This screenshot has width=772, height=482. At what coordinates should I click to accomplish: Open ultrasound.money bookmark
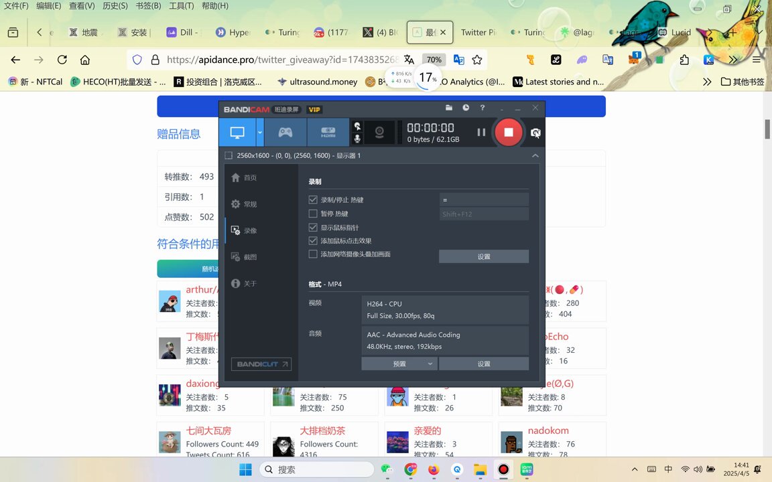tap(318, 82)
